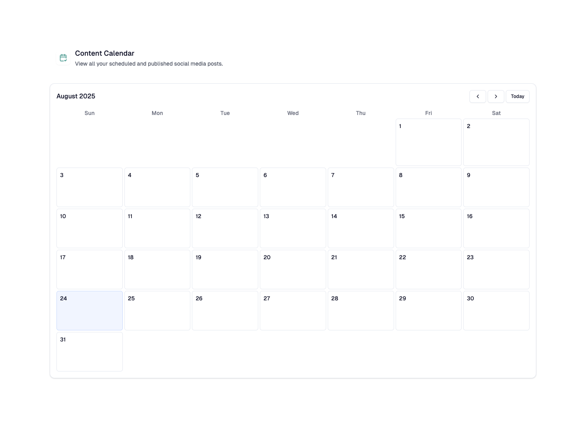Select August 20 on the calendar
586x428 pixels.
pos(293,269)
